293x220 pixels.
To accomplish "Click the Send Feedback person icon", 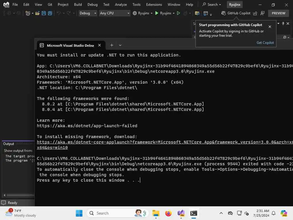I will point(262,13).
